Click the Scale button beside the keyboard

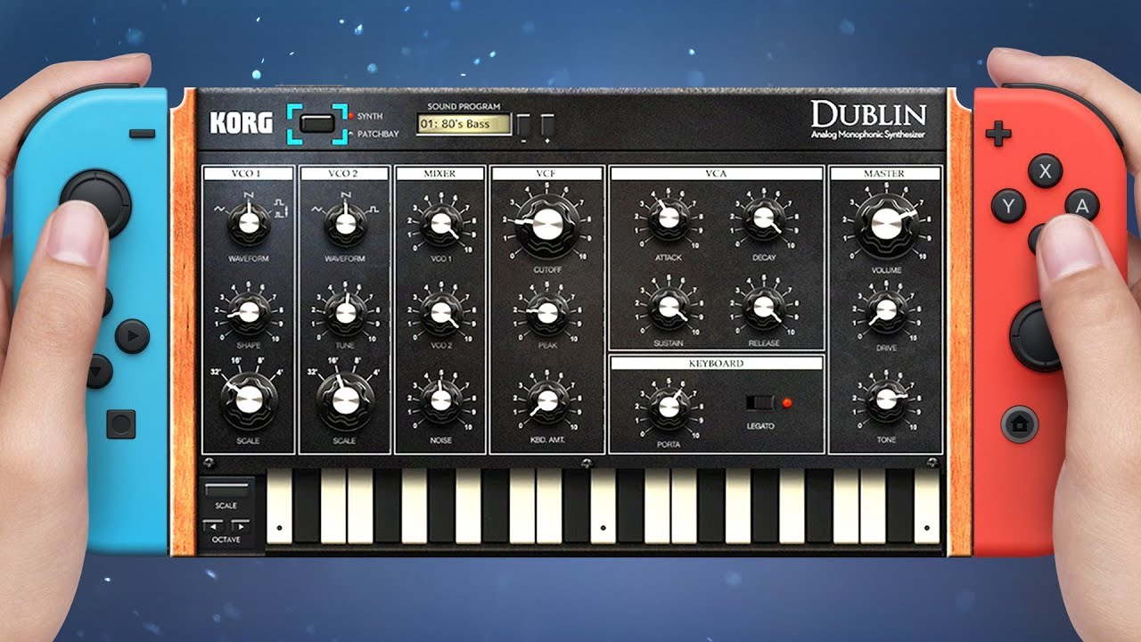(x=226, y=490)
